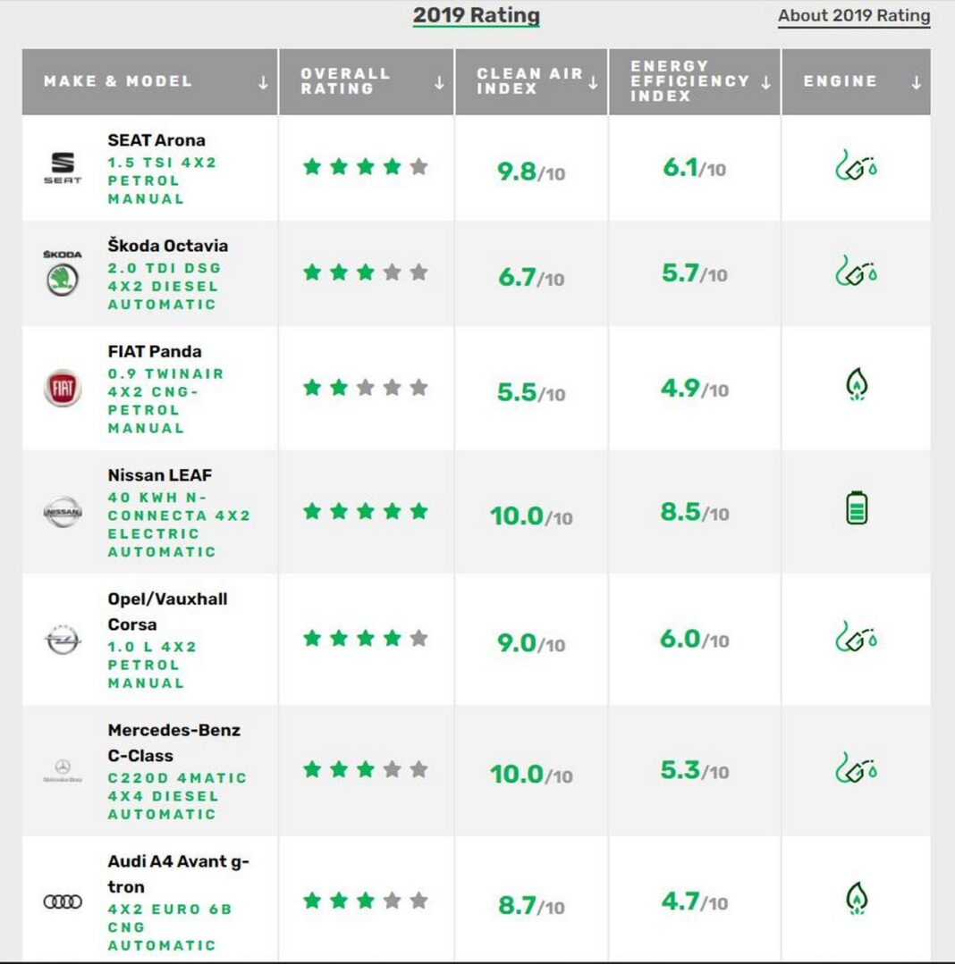
Task: Click the FIAT Panda CNG flame icon
Action: coord(857,386)
